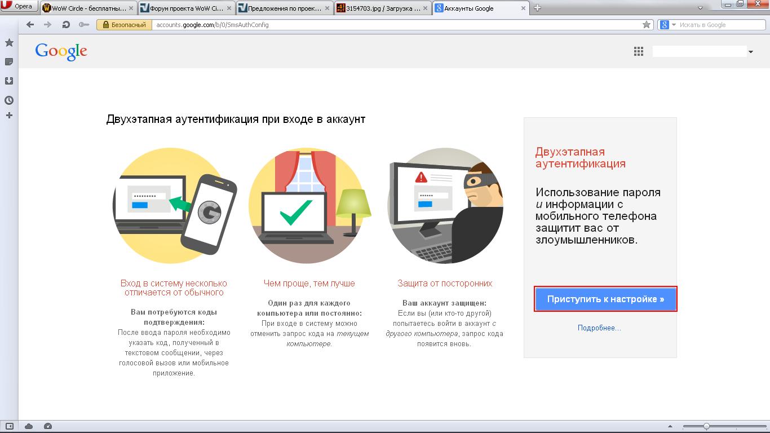Image resolution: width=770 pixels, height=433 pixels.
Task: Open the Google apps grid
Action: [x=639, y=51]
